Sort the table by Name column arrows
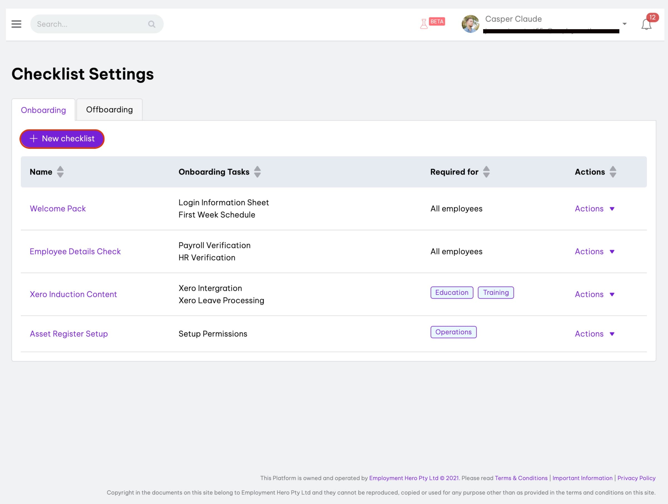 pyautogui.click(x=60, y=172)
